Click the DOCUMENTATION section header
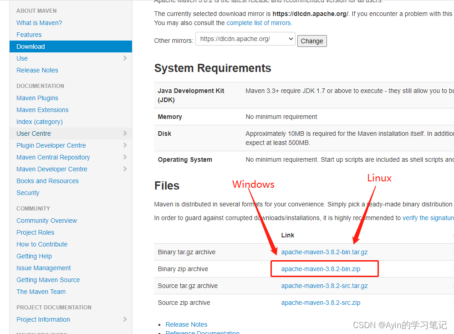The image size is (454, 334). click(40, 86)
